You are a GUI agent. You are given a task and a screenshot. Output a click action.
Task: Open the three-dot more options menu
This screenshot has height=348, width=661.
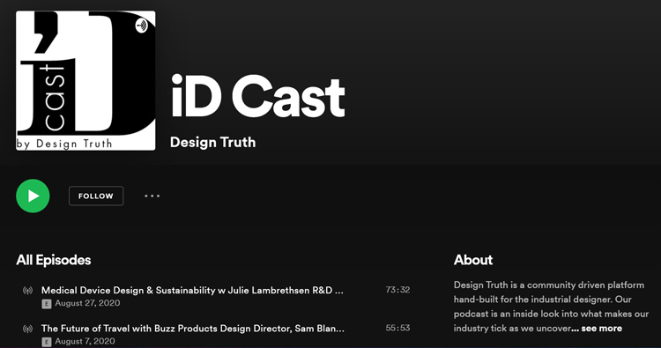[152, 196]
